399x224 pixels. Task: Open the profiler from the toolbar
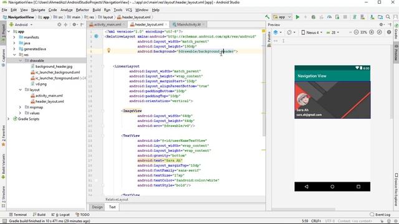tap(329, 17)
